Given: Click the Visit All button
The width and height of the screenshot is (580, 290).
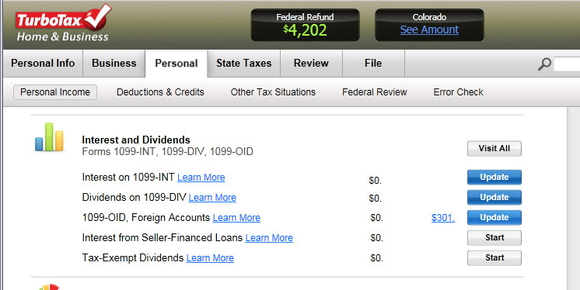Looking at the screenshot, I should tap(494, 148).
